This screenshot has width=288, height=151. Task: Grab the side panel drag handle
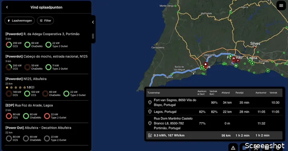93,36
